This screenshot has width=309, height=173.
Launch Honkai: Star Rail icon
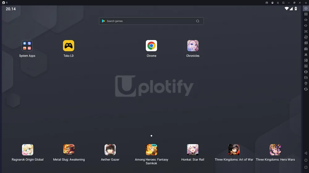point(193,150)
